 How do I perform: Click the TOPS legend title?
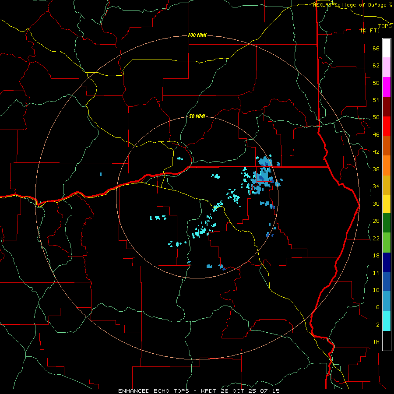385,26
